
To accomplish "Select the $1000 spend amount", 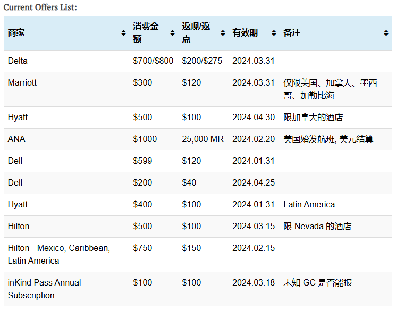I will click(x=145, y=139).
